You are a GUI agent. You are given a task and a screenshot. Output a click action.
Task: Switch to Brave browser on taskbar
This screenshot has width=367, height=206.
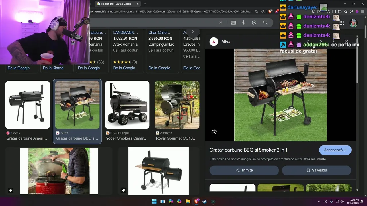tap(196, 201)
